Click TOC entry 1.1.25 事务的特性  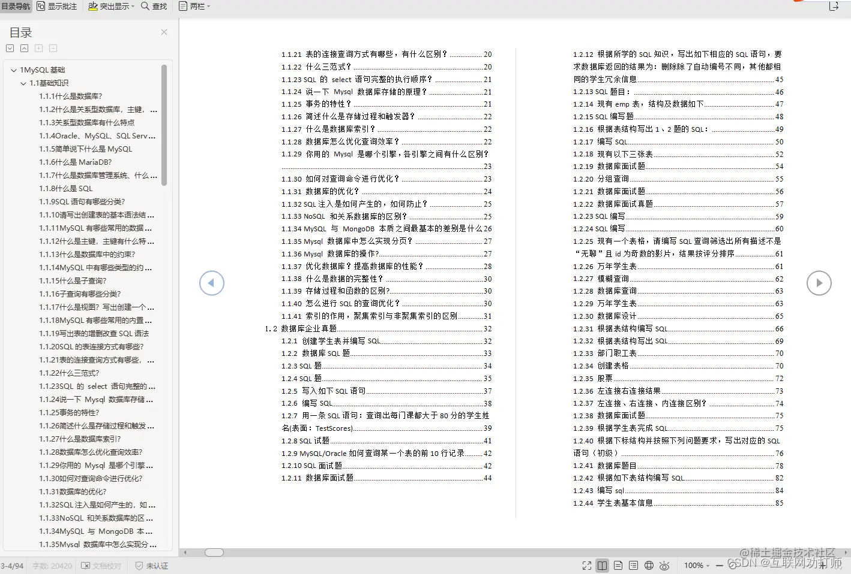386,104
